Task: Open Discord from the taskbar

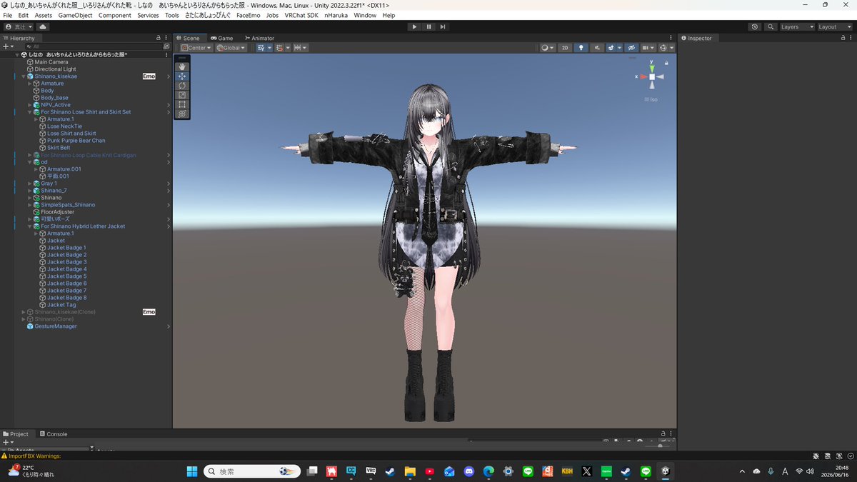Action: tap(468, 471)
